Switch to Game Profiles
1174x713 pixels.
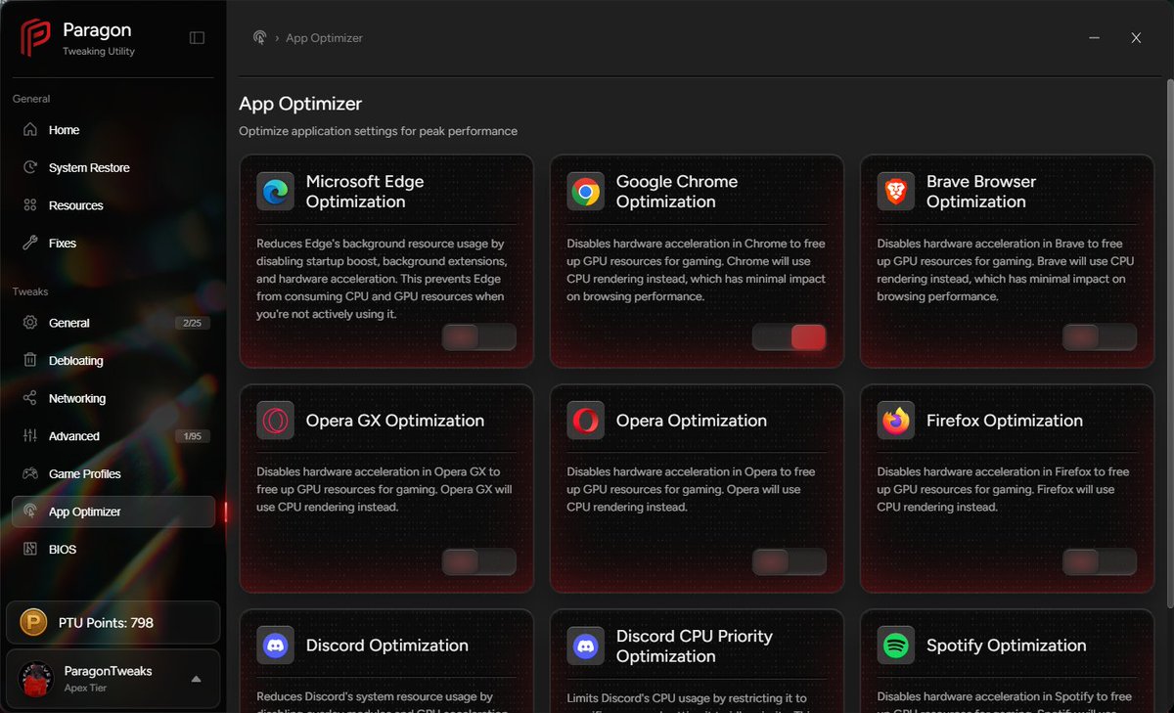(x=113, y=473)
